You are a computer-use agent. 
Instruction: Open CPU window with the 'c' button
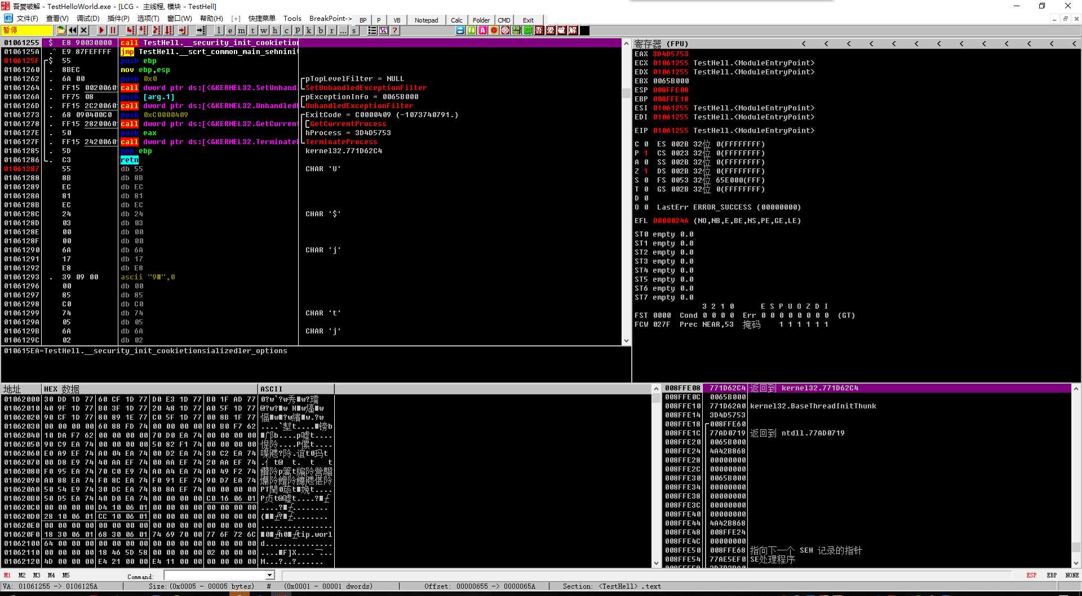tap(286, 30)
